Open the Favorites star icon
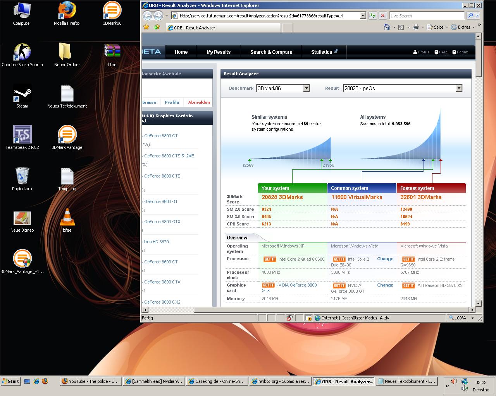 pyautogui.click(x=146, y=27)
